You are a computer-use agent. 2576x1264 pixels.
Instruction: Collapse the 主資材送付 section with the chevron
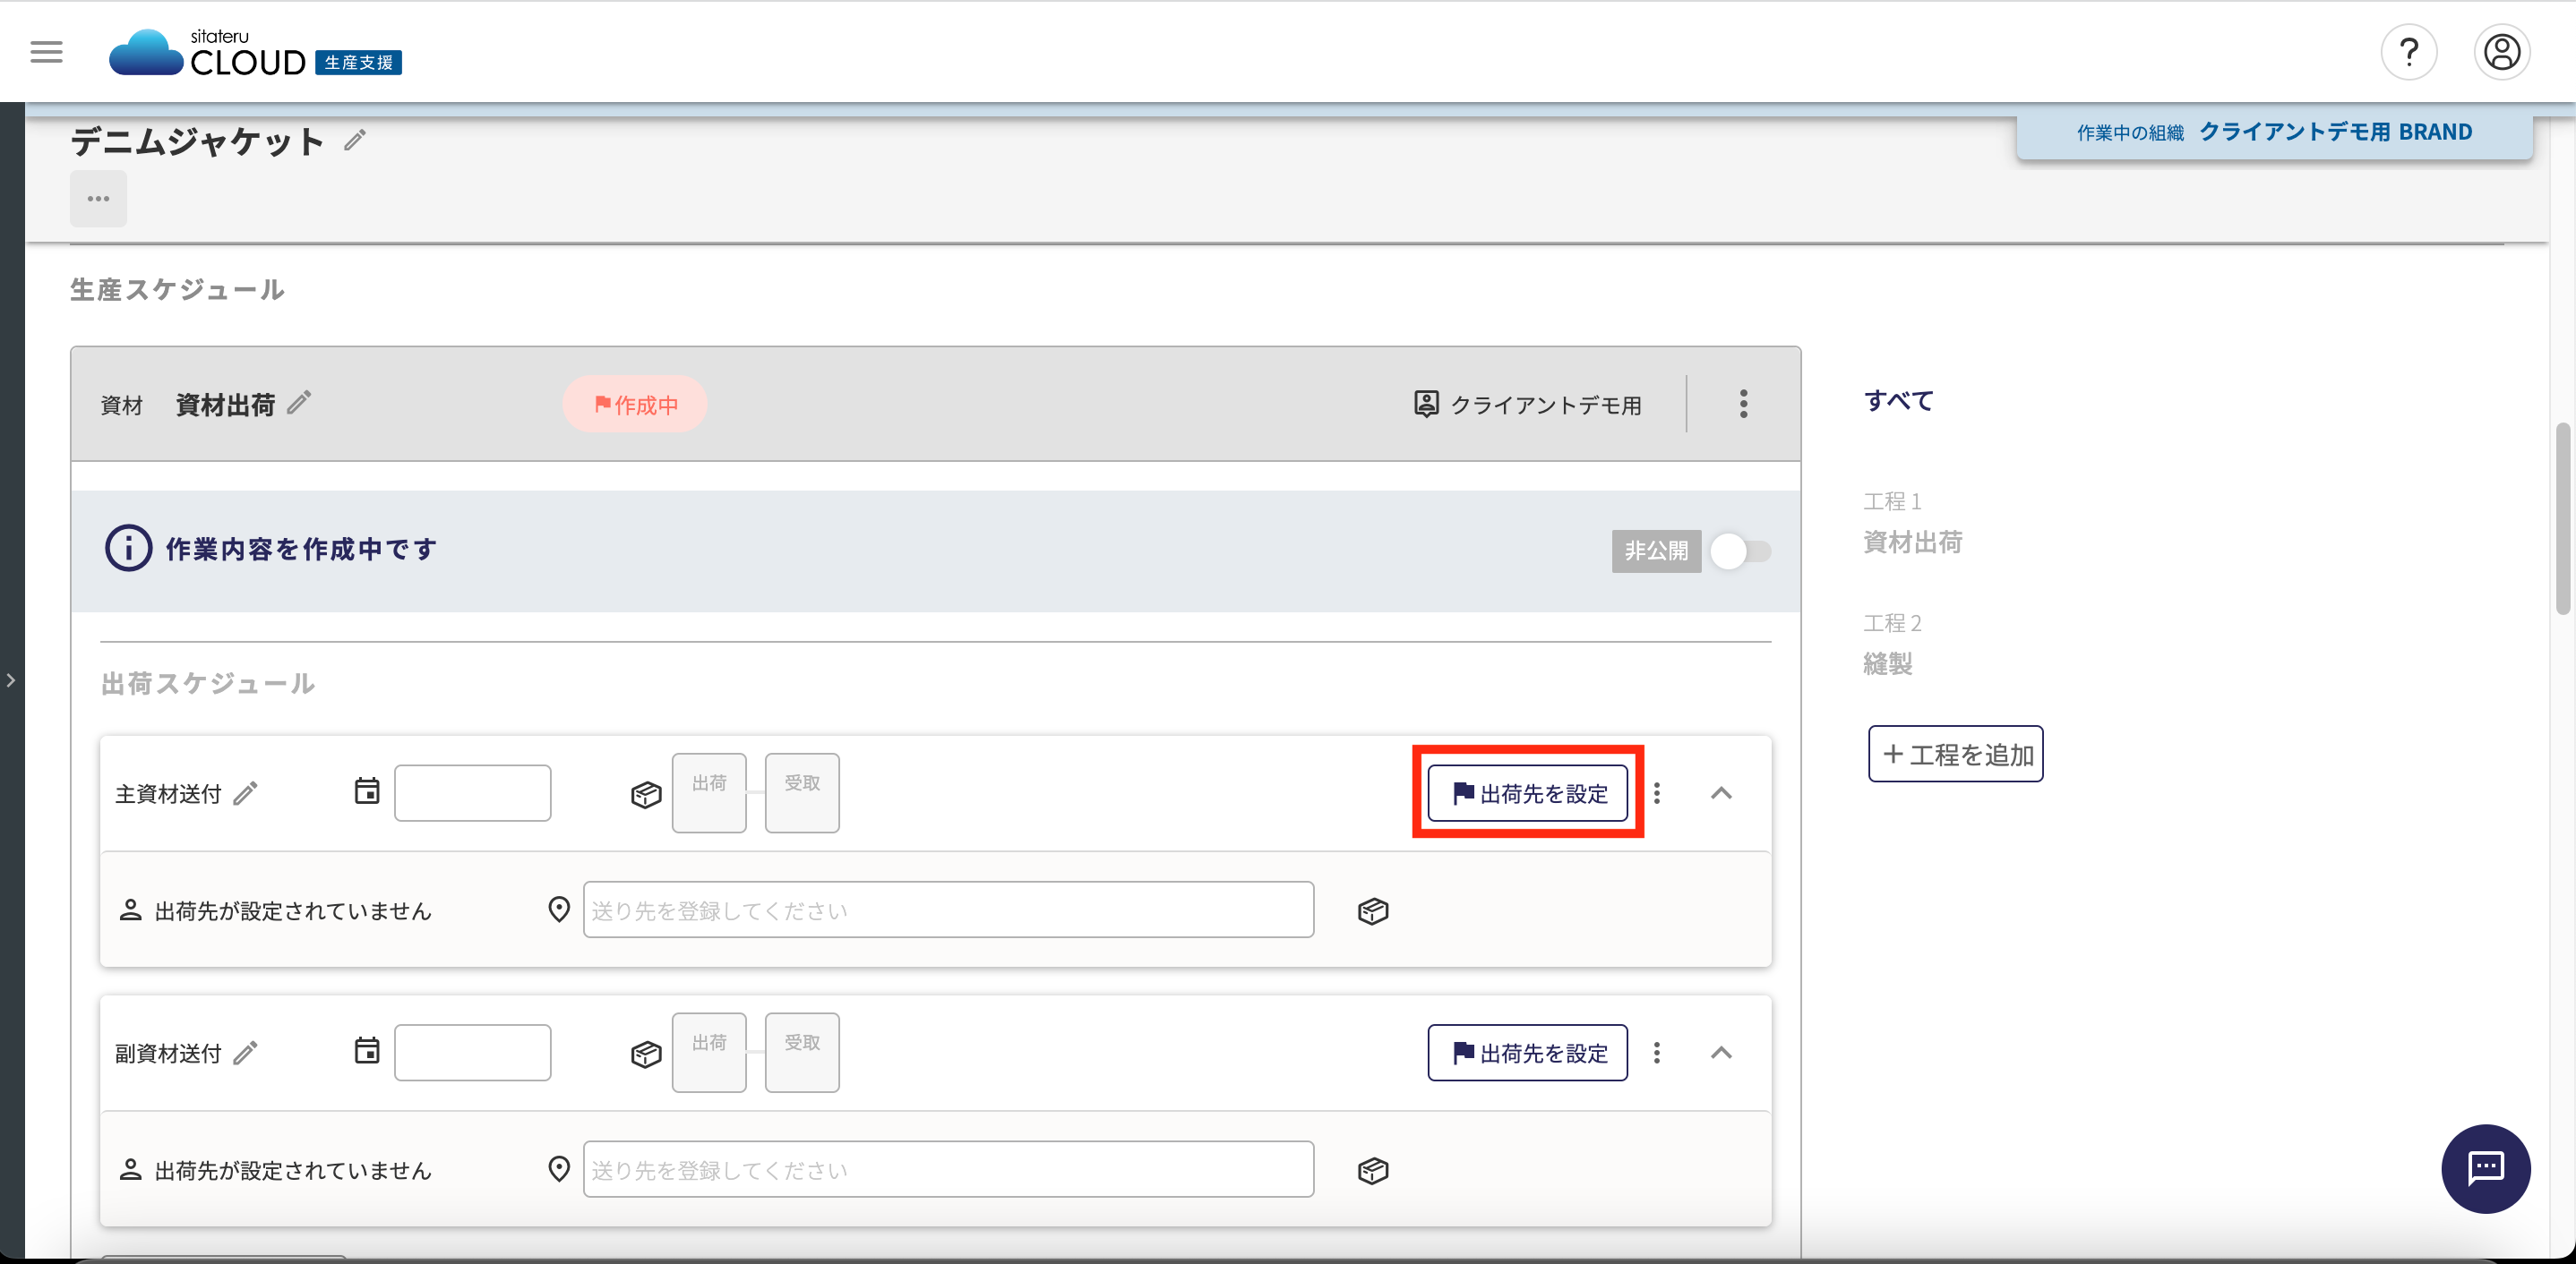coord(1721,793)
